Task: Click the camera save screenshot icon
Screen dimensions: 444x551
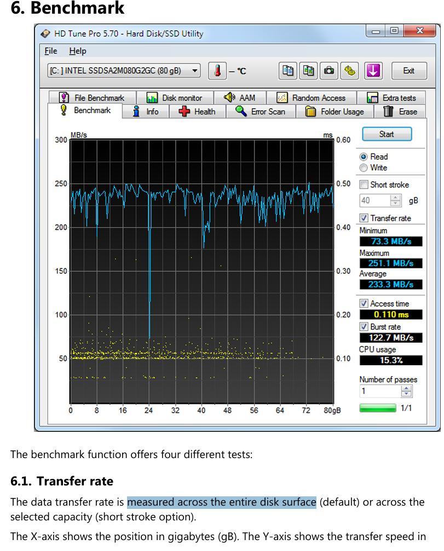Action: 329,71
